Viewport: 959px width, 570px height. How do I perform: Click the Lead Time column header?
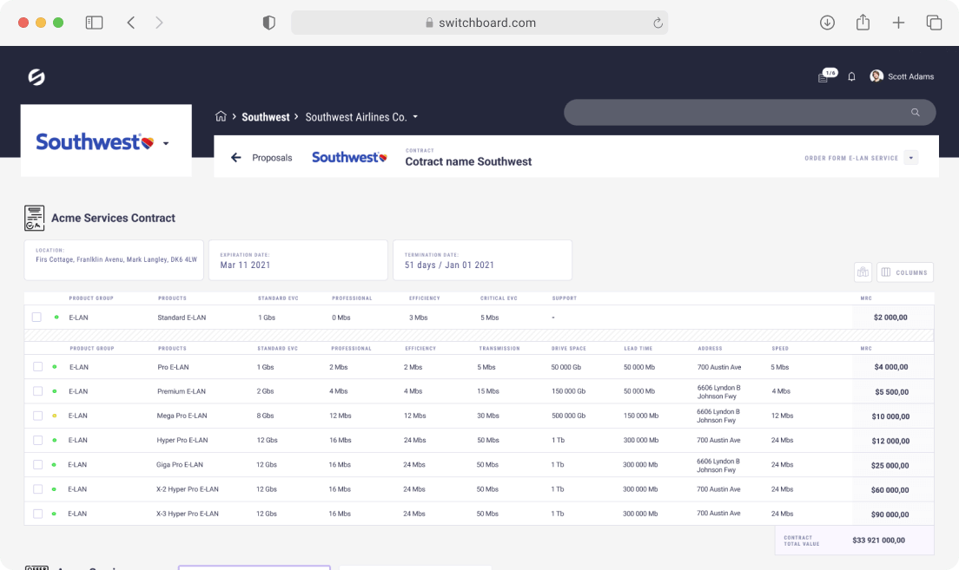click(x=638, y=348)
